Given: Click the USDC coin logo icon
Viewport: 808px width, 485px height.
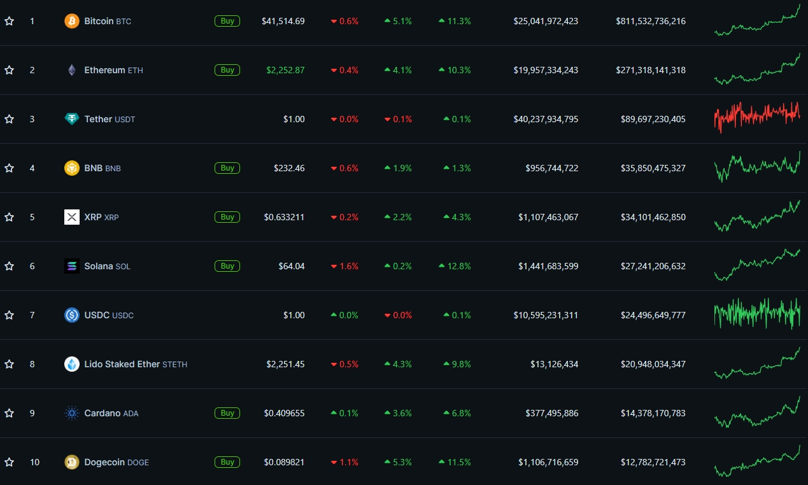Looking at the screenshot, I should [x=72, y=315].
